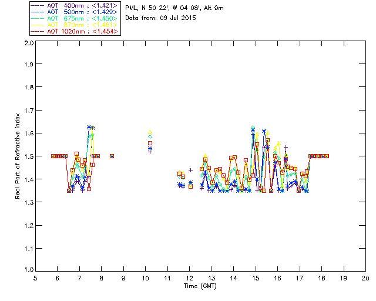Viewport: 376px width, 301px height.
Task: Click the blue asterisk marker near time 10
Action: pos(150,149)
